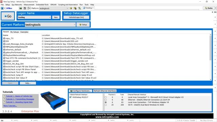The height and width of the screenshot is (122, 217).
Task: Open the Embedded Tools menu
Action: 42,4
